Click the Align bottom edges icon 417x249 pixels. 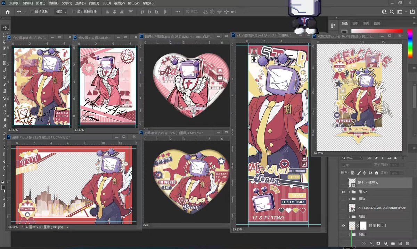[x=157, y=12]
